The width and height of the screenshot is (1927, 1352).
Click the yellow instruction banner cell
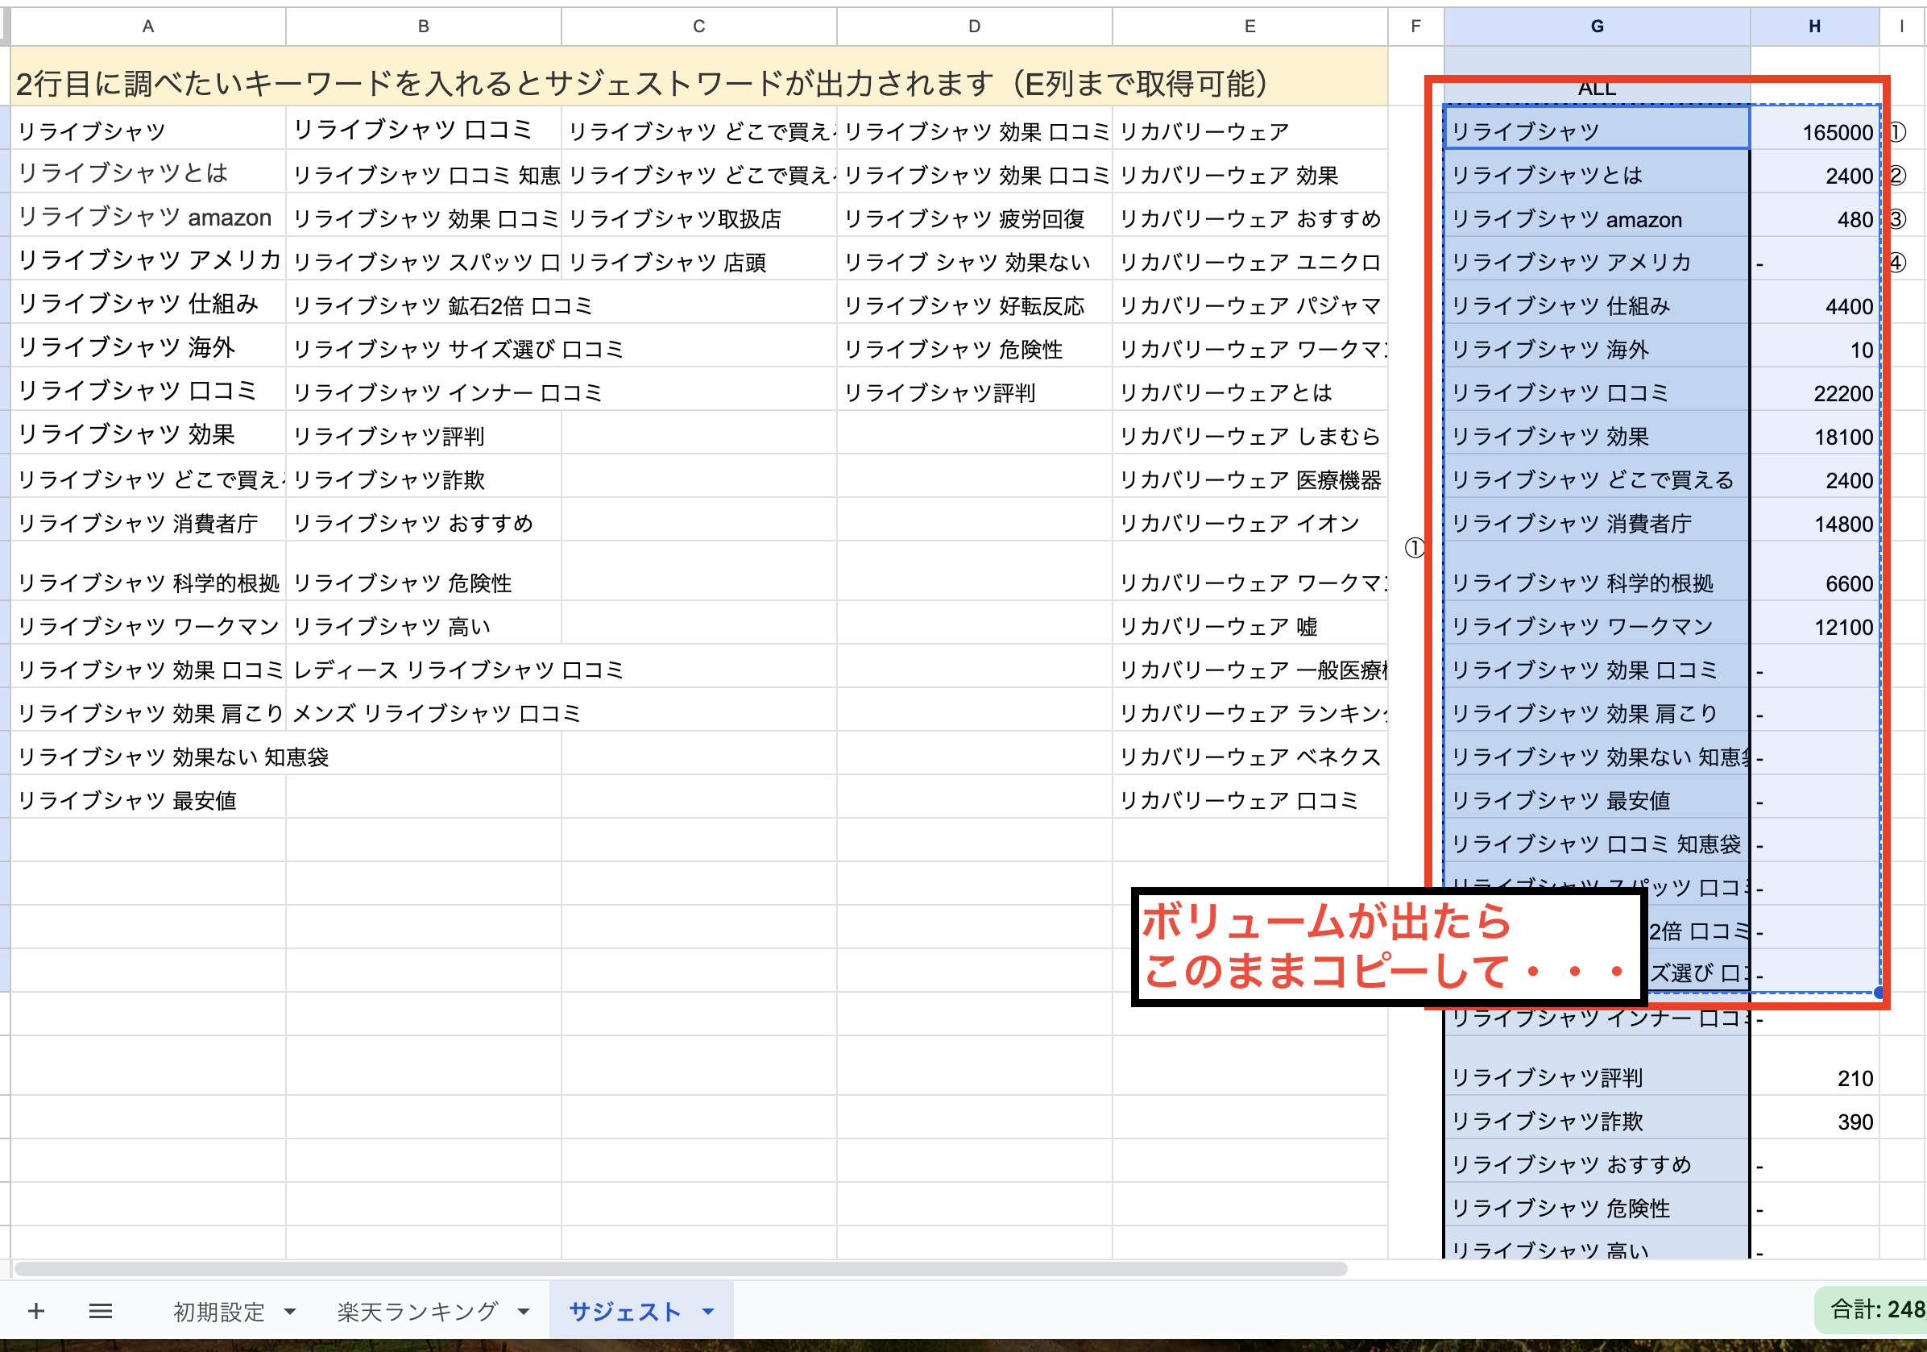pos(697,82)
